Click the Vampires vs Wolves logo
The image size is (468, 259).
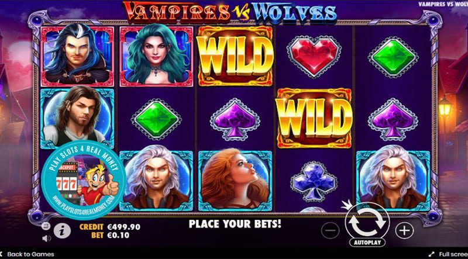point(230,12)
